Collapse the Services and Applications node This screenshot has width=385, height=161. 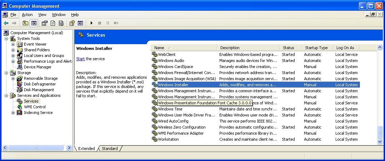point(6,95)
